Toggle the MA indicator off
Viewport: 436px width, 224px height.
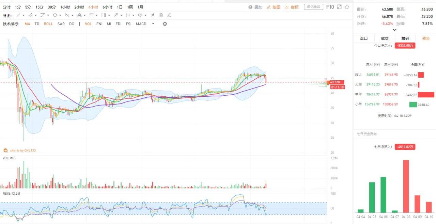point(27,24)
